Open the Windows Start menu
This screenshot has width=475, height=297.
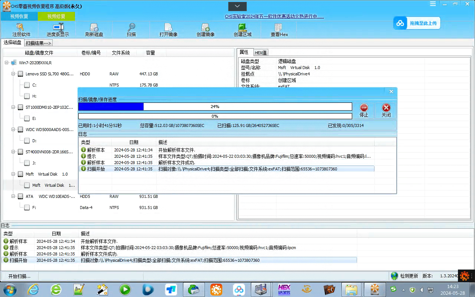10,289
